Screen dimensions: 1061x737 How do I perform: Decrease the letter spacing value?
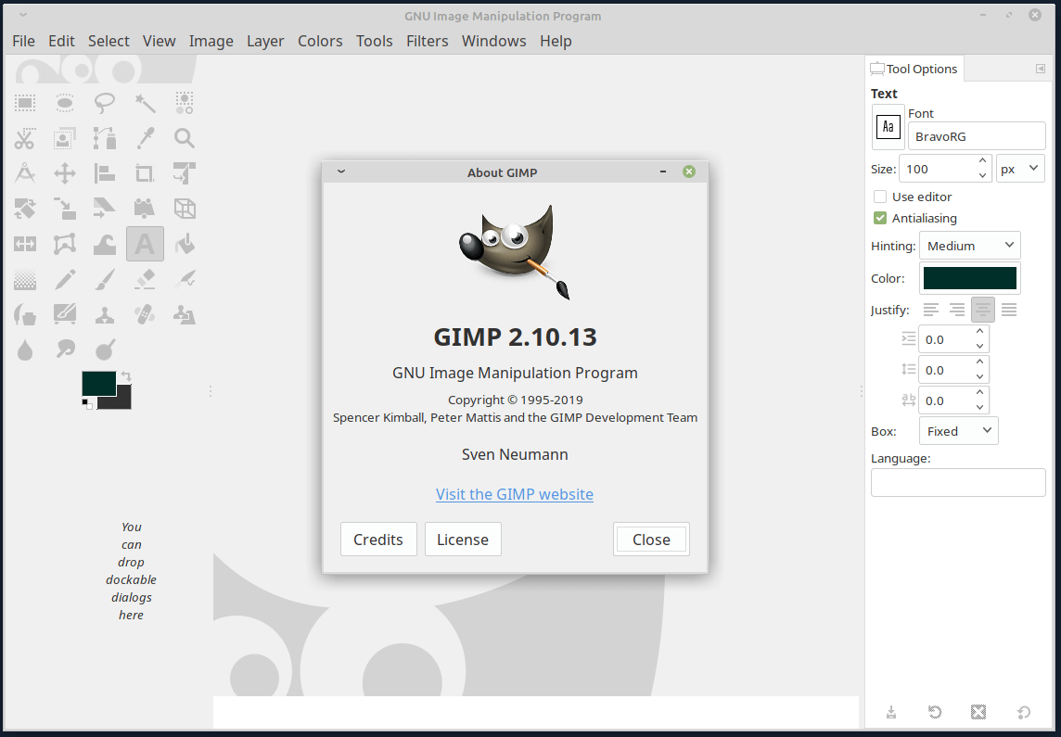[x=979, y=407]
